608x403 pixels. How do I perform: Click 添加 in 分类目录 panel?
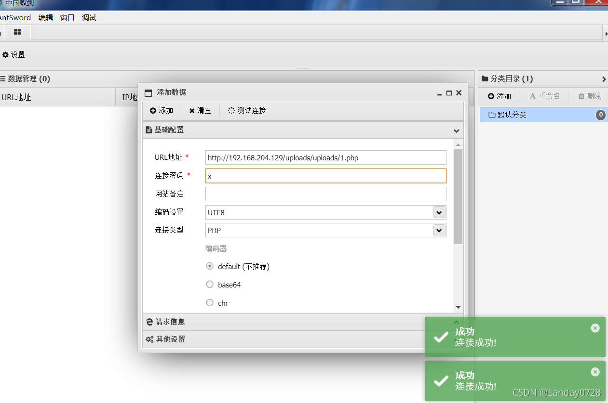point(500,96)
